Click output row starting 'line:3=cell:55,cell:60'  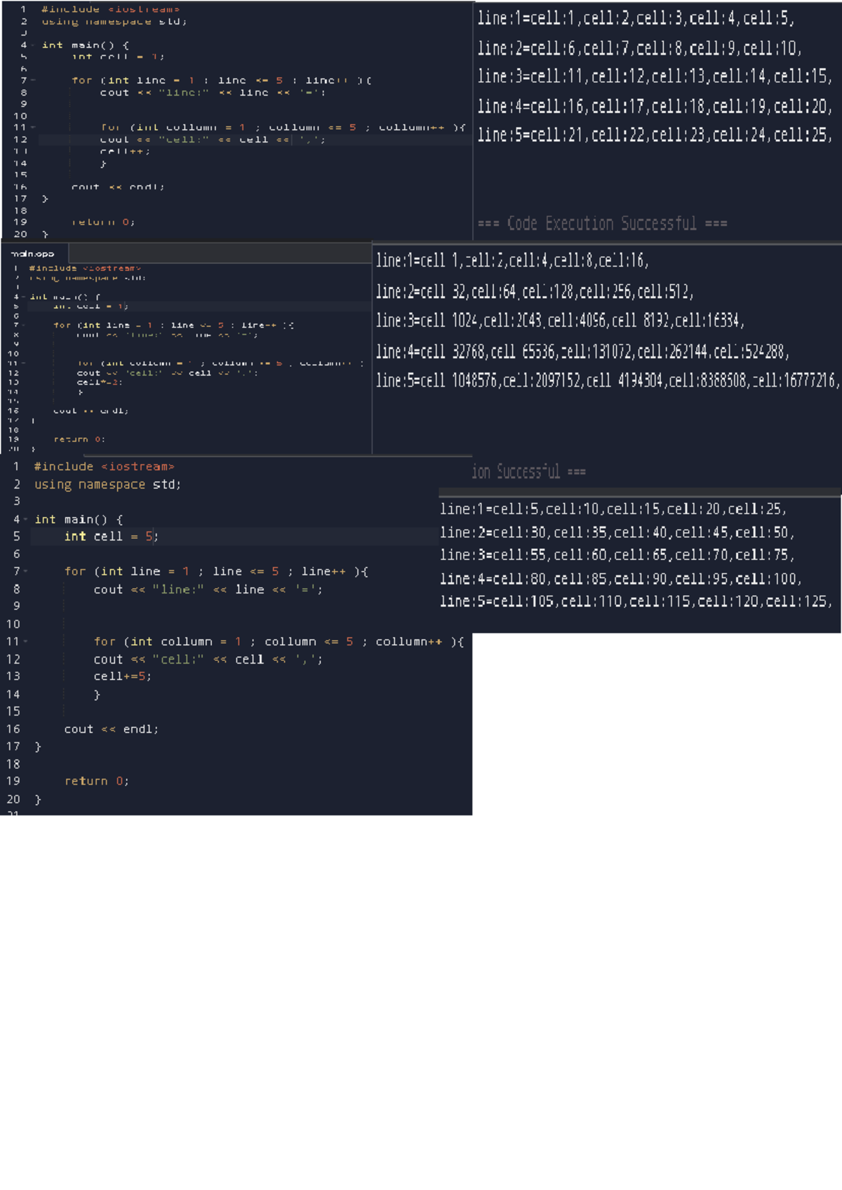pos(617,555)
